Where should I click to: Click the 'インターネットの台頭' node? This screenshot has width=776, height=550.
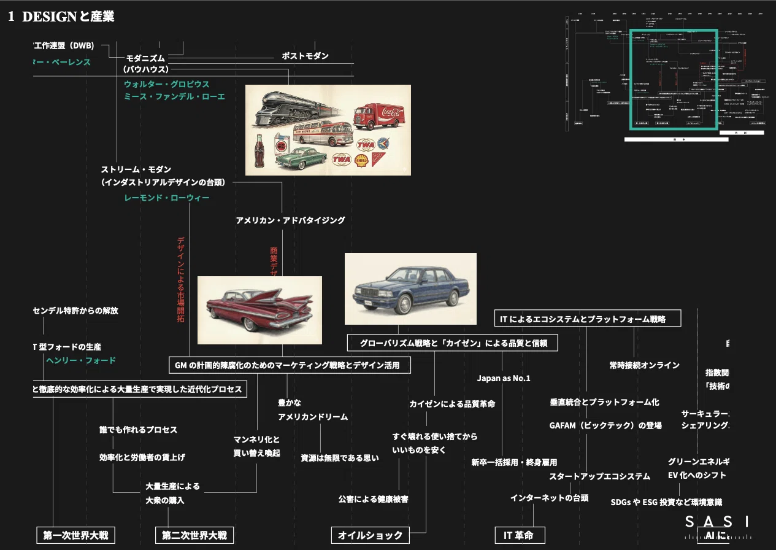pyautogui.click(x=549, y=498)
